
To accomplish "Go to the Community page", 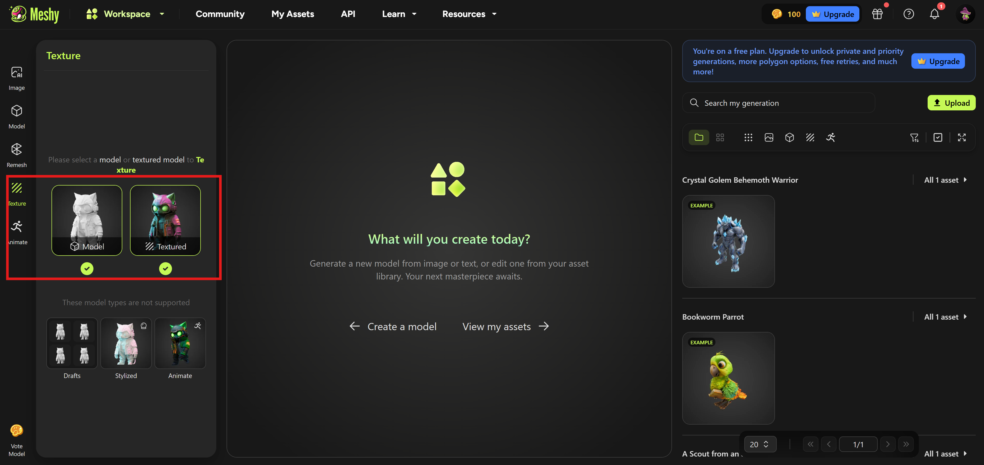I will tap(220, 14).
